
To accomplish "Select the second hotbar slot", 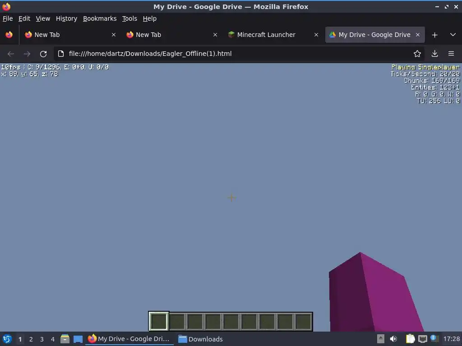I will click(177, 321).
